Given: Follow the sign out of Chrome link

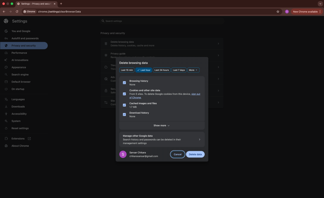Looking at the screenshot, I should click(x=196, y=94).
